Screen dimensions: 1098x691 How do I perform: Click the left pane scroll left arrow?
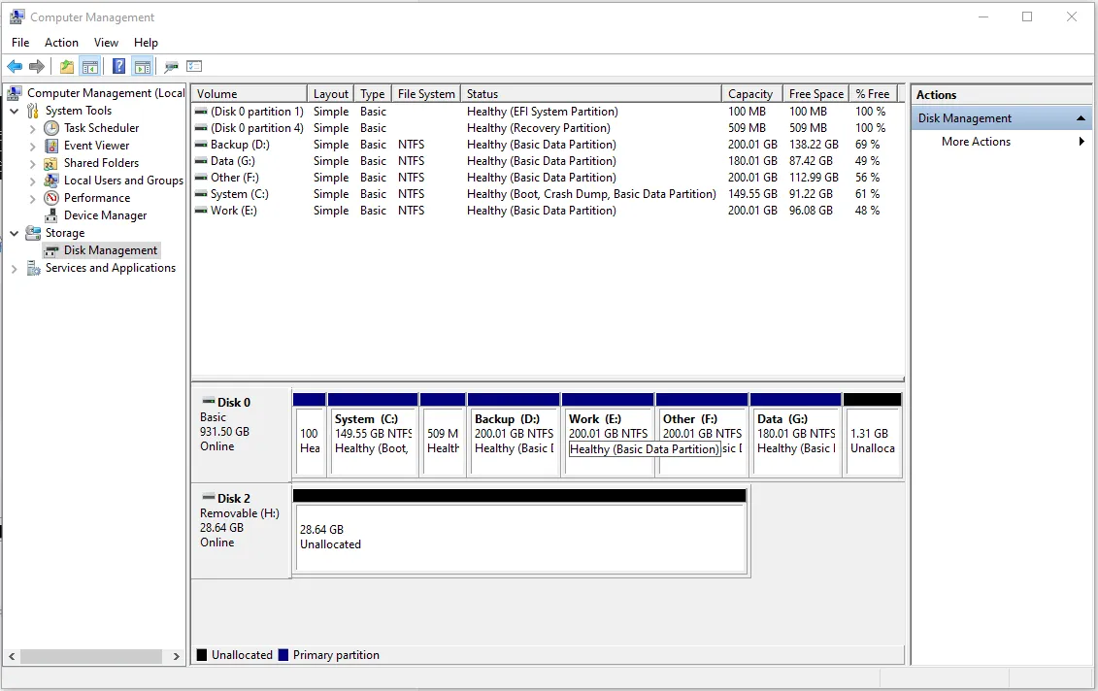12,656
